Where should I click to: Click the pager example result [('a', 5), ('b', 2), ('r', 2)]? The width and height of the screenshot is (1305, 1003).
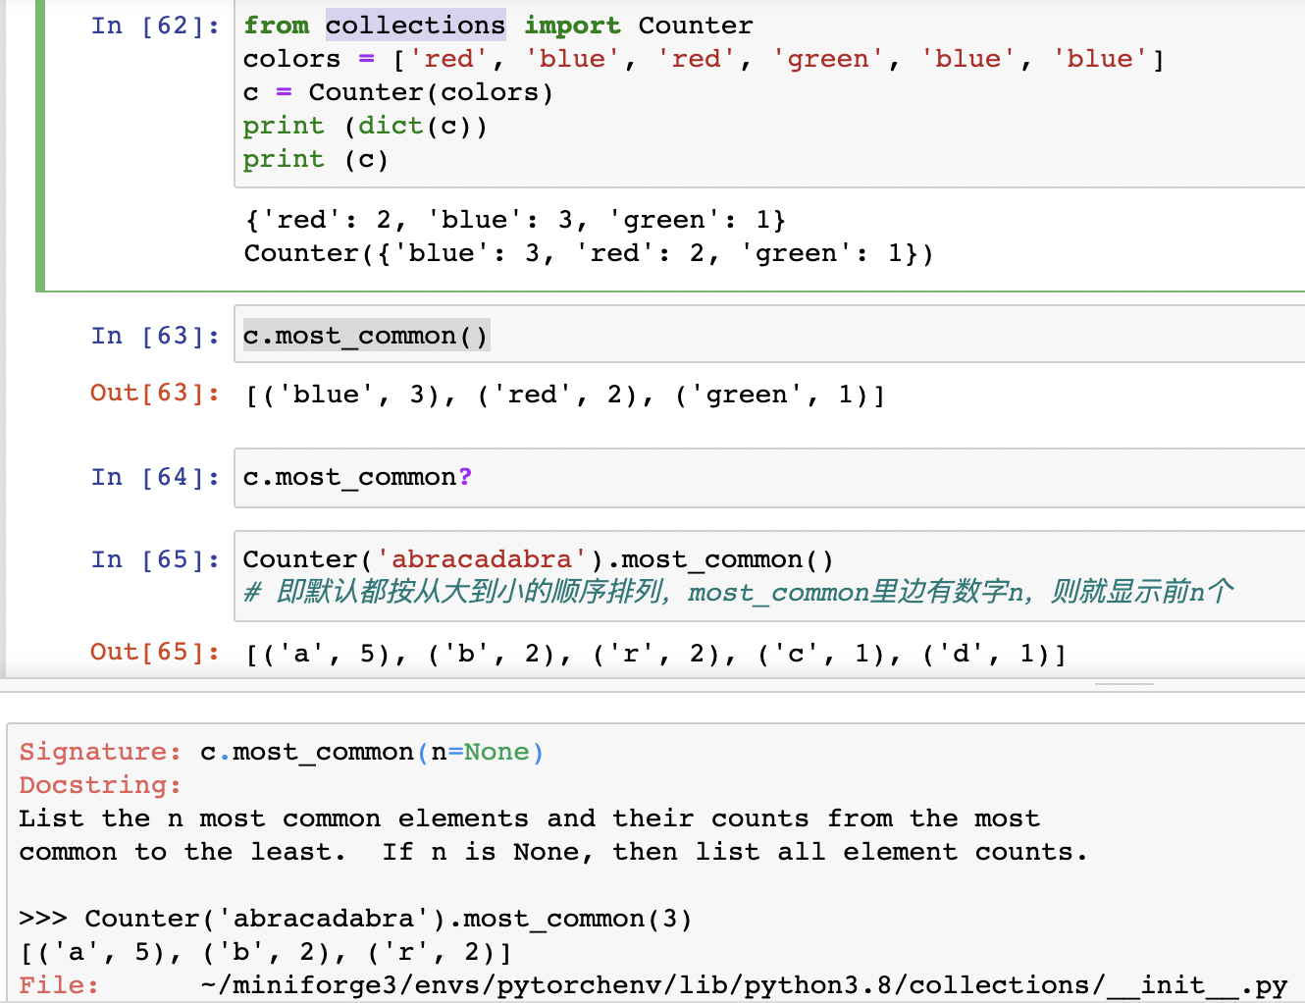266,952
